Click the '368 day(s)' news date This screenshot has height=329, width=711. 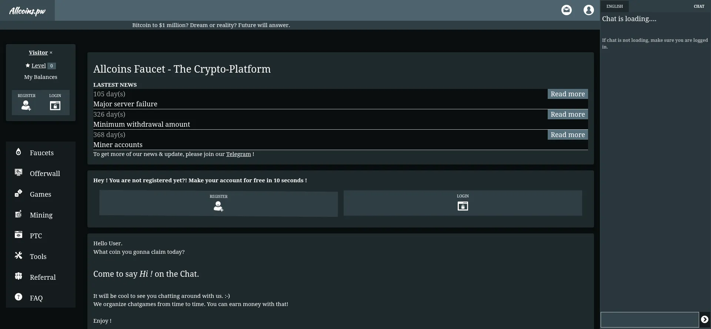[x=109, y=135]
